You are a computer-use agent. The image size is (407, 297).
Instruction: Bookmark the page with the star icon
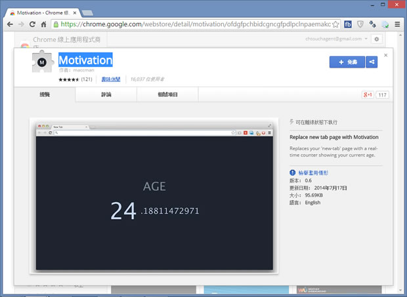(335, 24)
